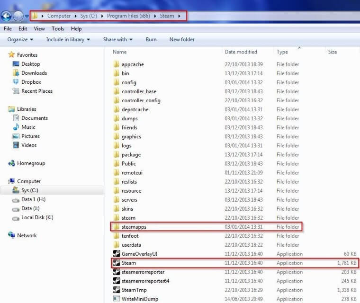Click the Videos library icon
The height and width of the screenshot is (303, 360).
pos(16,145)
